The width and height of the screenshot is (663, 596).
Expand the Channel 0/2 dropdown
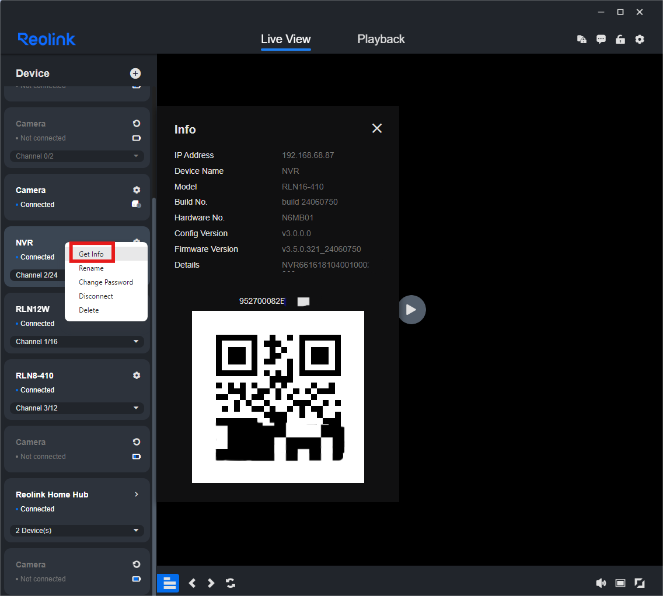[x=77, y=156]
